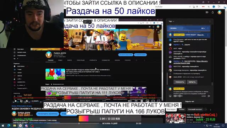Seek along the red player progress bar
The height and width of the screenshot is (128, 227).
coord(87,98)
